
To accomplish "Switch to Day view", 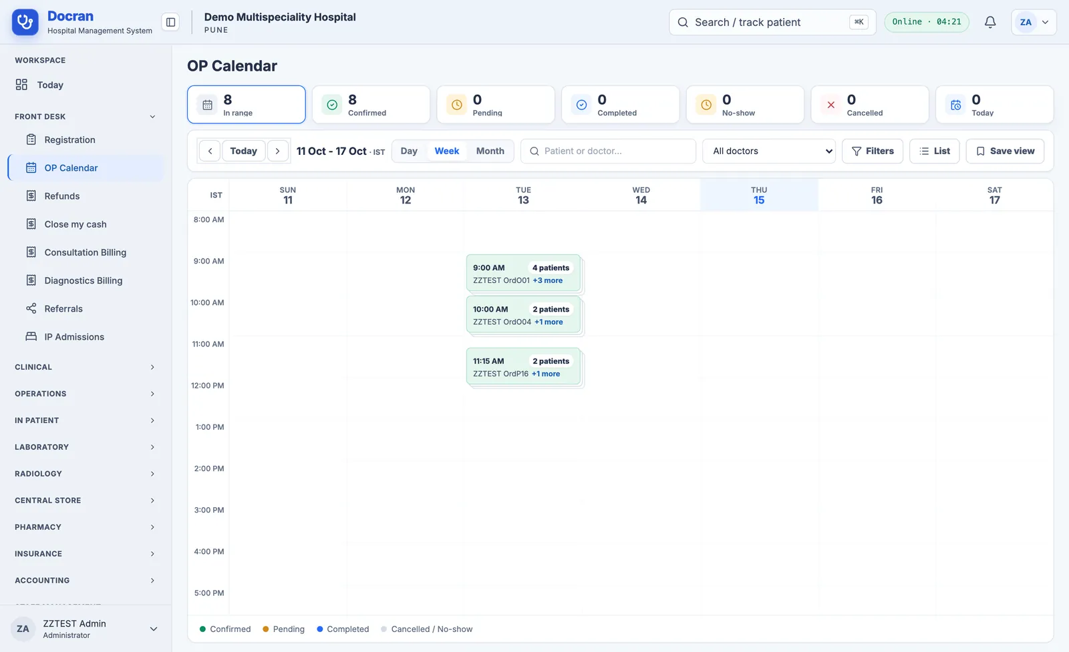I will click(409, 151).
